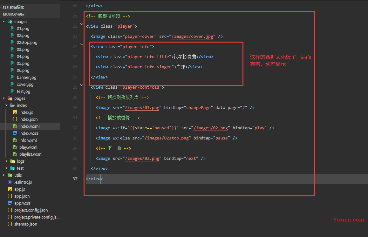Collapse the index folder tree arrow
368x237 pixels.
click(6, 105)
